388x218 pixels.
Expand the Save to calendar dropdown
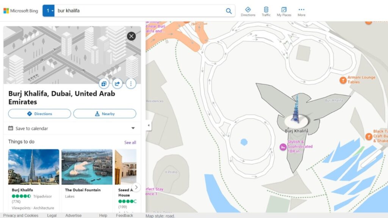click(133, 128)
